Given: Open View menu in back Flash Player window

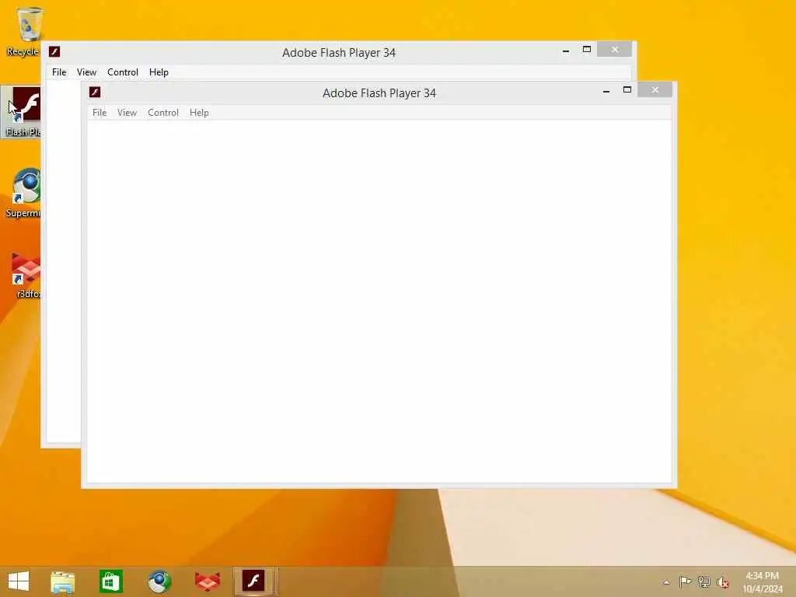Looking at the screenshot, I should 86,72.
